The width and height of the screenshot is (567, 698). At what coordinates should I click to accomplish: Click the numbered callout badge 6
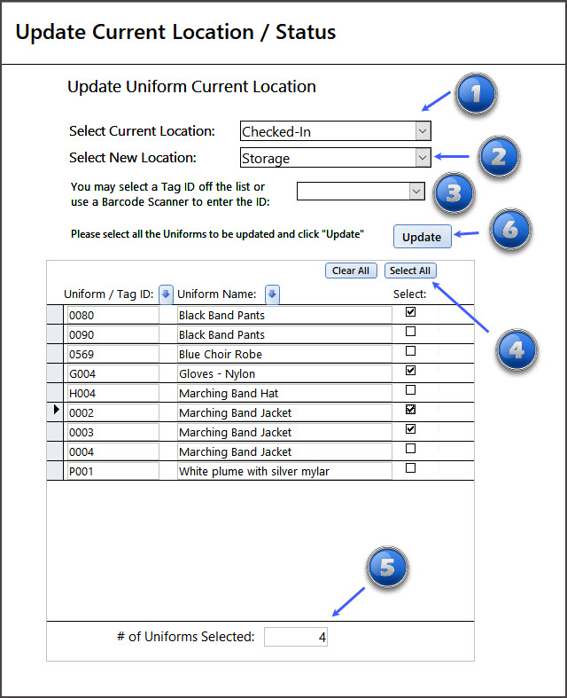(509, 231)
